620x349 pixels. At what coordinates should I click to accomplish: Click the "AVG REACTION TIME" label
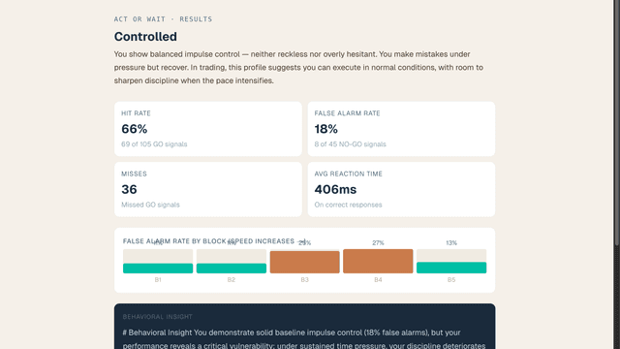tap(349, 174)
